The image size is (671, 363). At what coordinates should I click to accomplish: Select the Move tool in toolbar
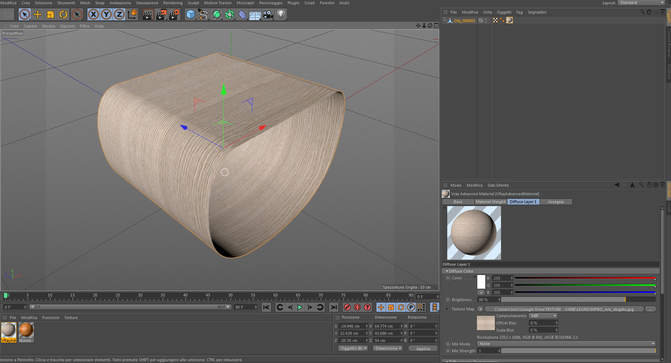coord(37,15)
